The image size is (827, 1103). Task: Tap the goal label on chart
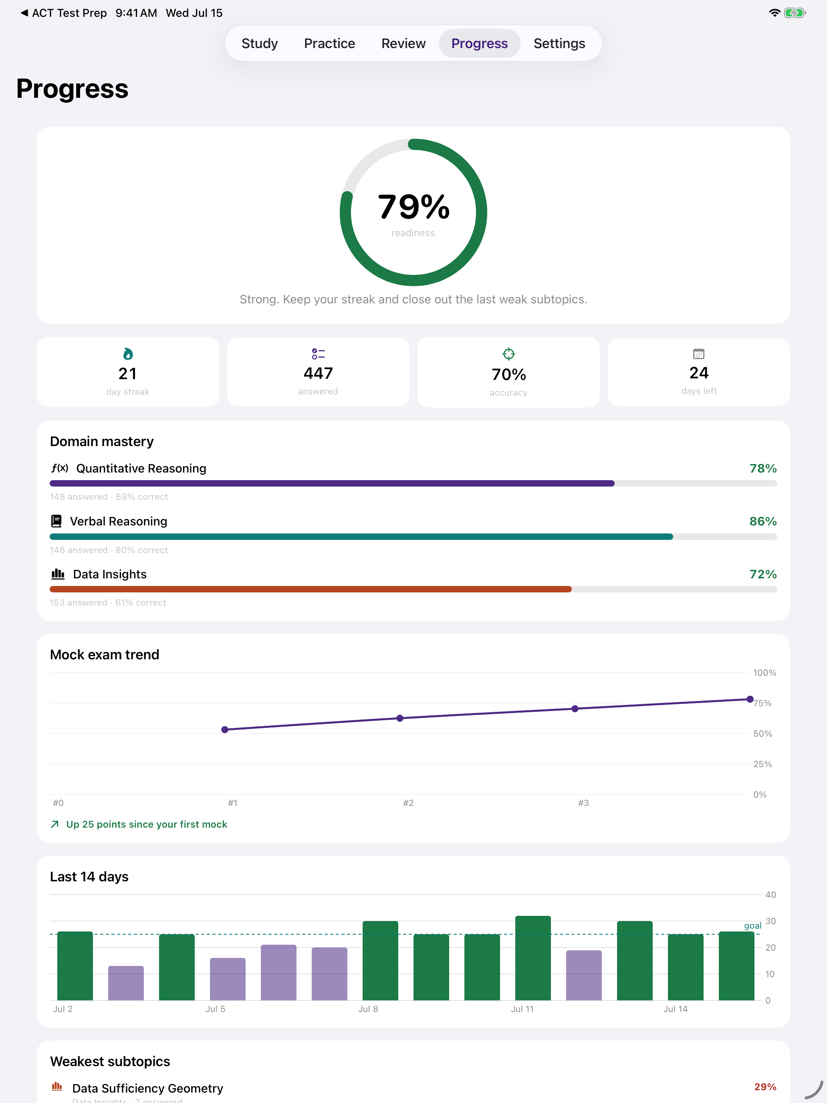752,925
